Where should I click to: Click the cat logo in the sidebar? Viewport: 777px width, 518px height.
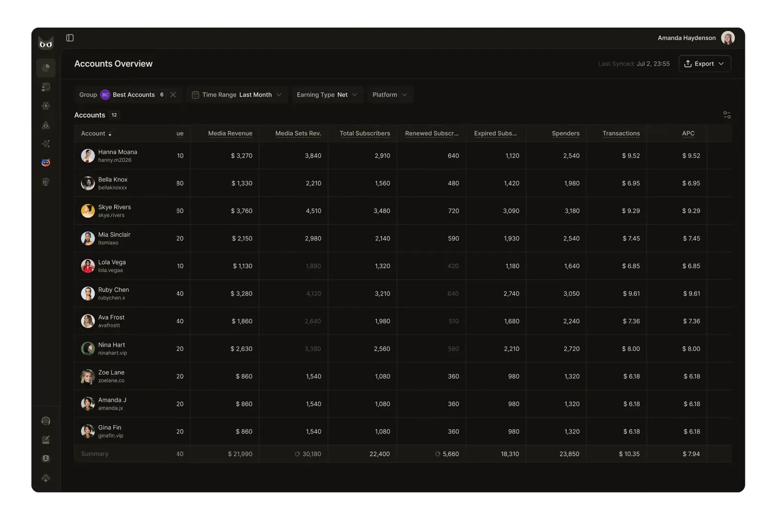[x=46, y=43]
